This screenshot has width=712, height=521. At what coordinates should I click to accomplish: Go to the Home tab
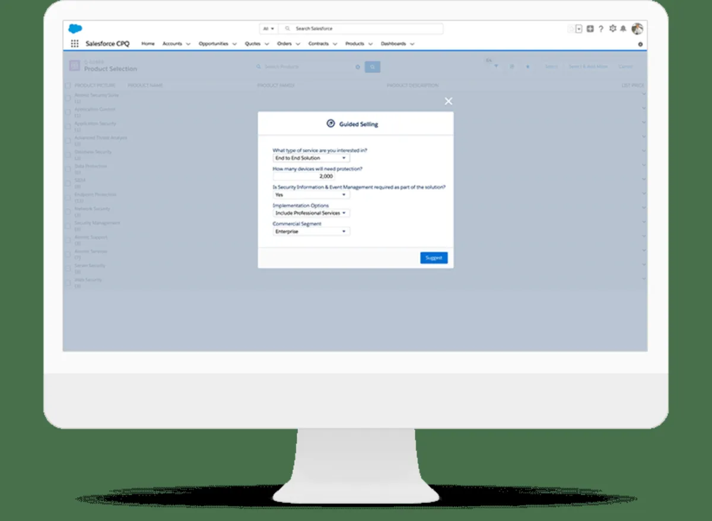(148, 44)
